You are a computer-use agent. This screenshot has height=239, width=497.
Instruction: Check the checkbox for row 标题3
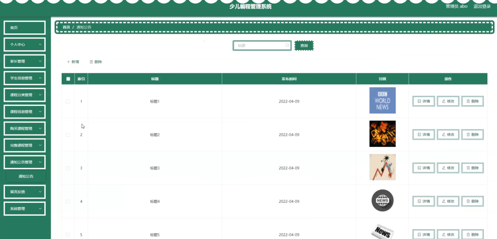tap(68, 168)
